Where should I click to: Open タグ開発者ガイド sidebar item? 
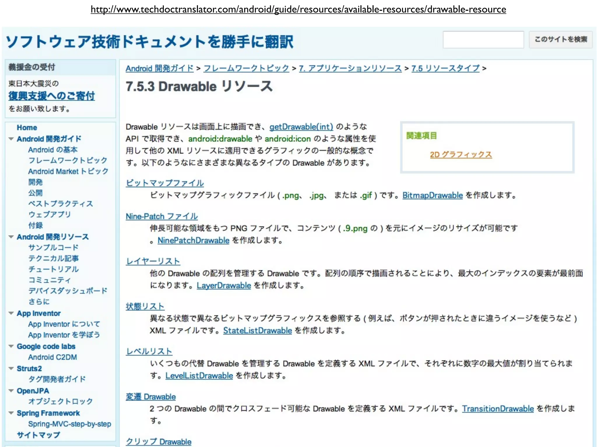[57, 379]
